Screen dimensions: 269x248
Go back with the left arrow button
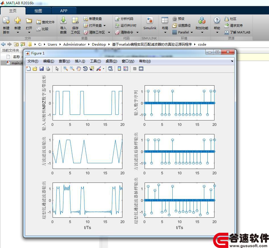coord(3,44)
